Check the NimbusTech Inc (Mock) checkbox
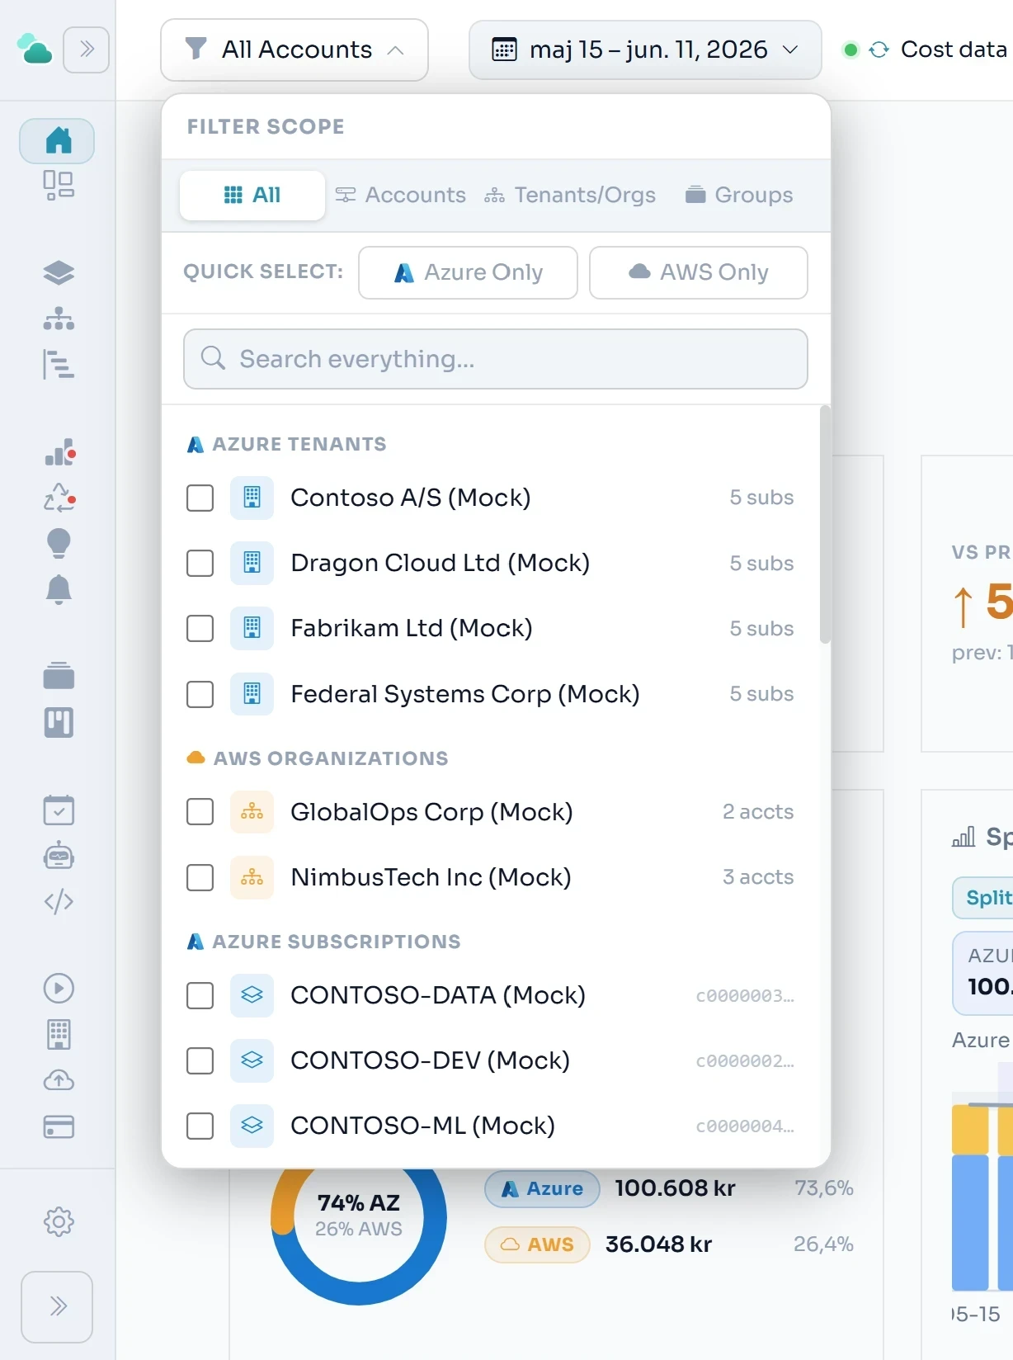The width and height of the screenshot is (1013, 1360). click(200, 877)
